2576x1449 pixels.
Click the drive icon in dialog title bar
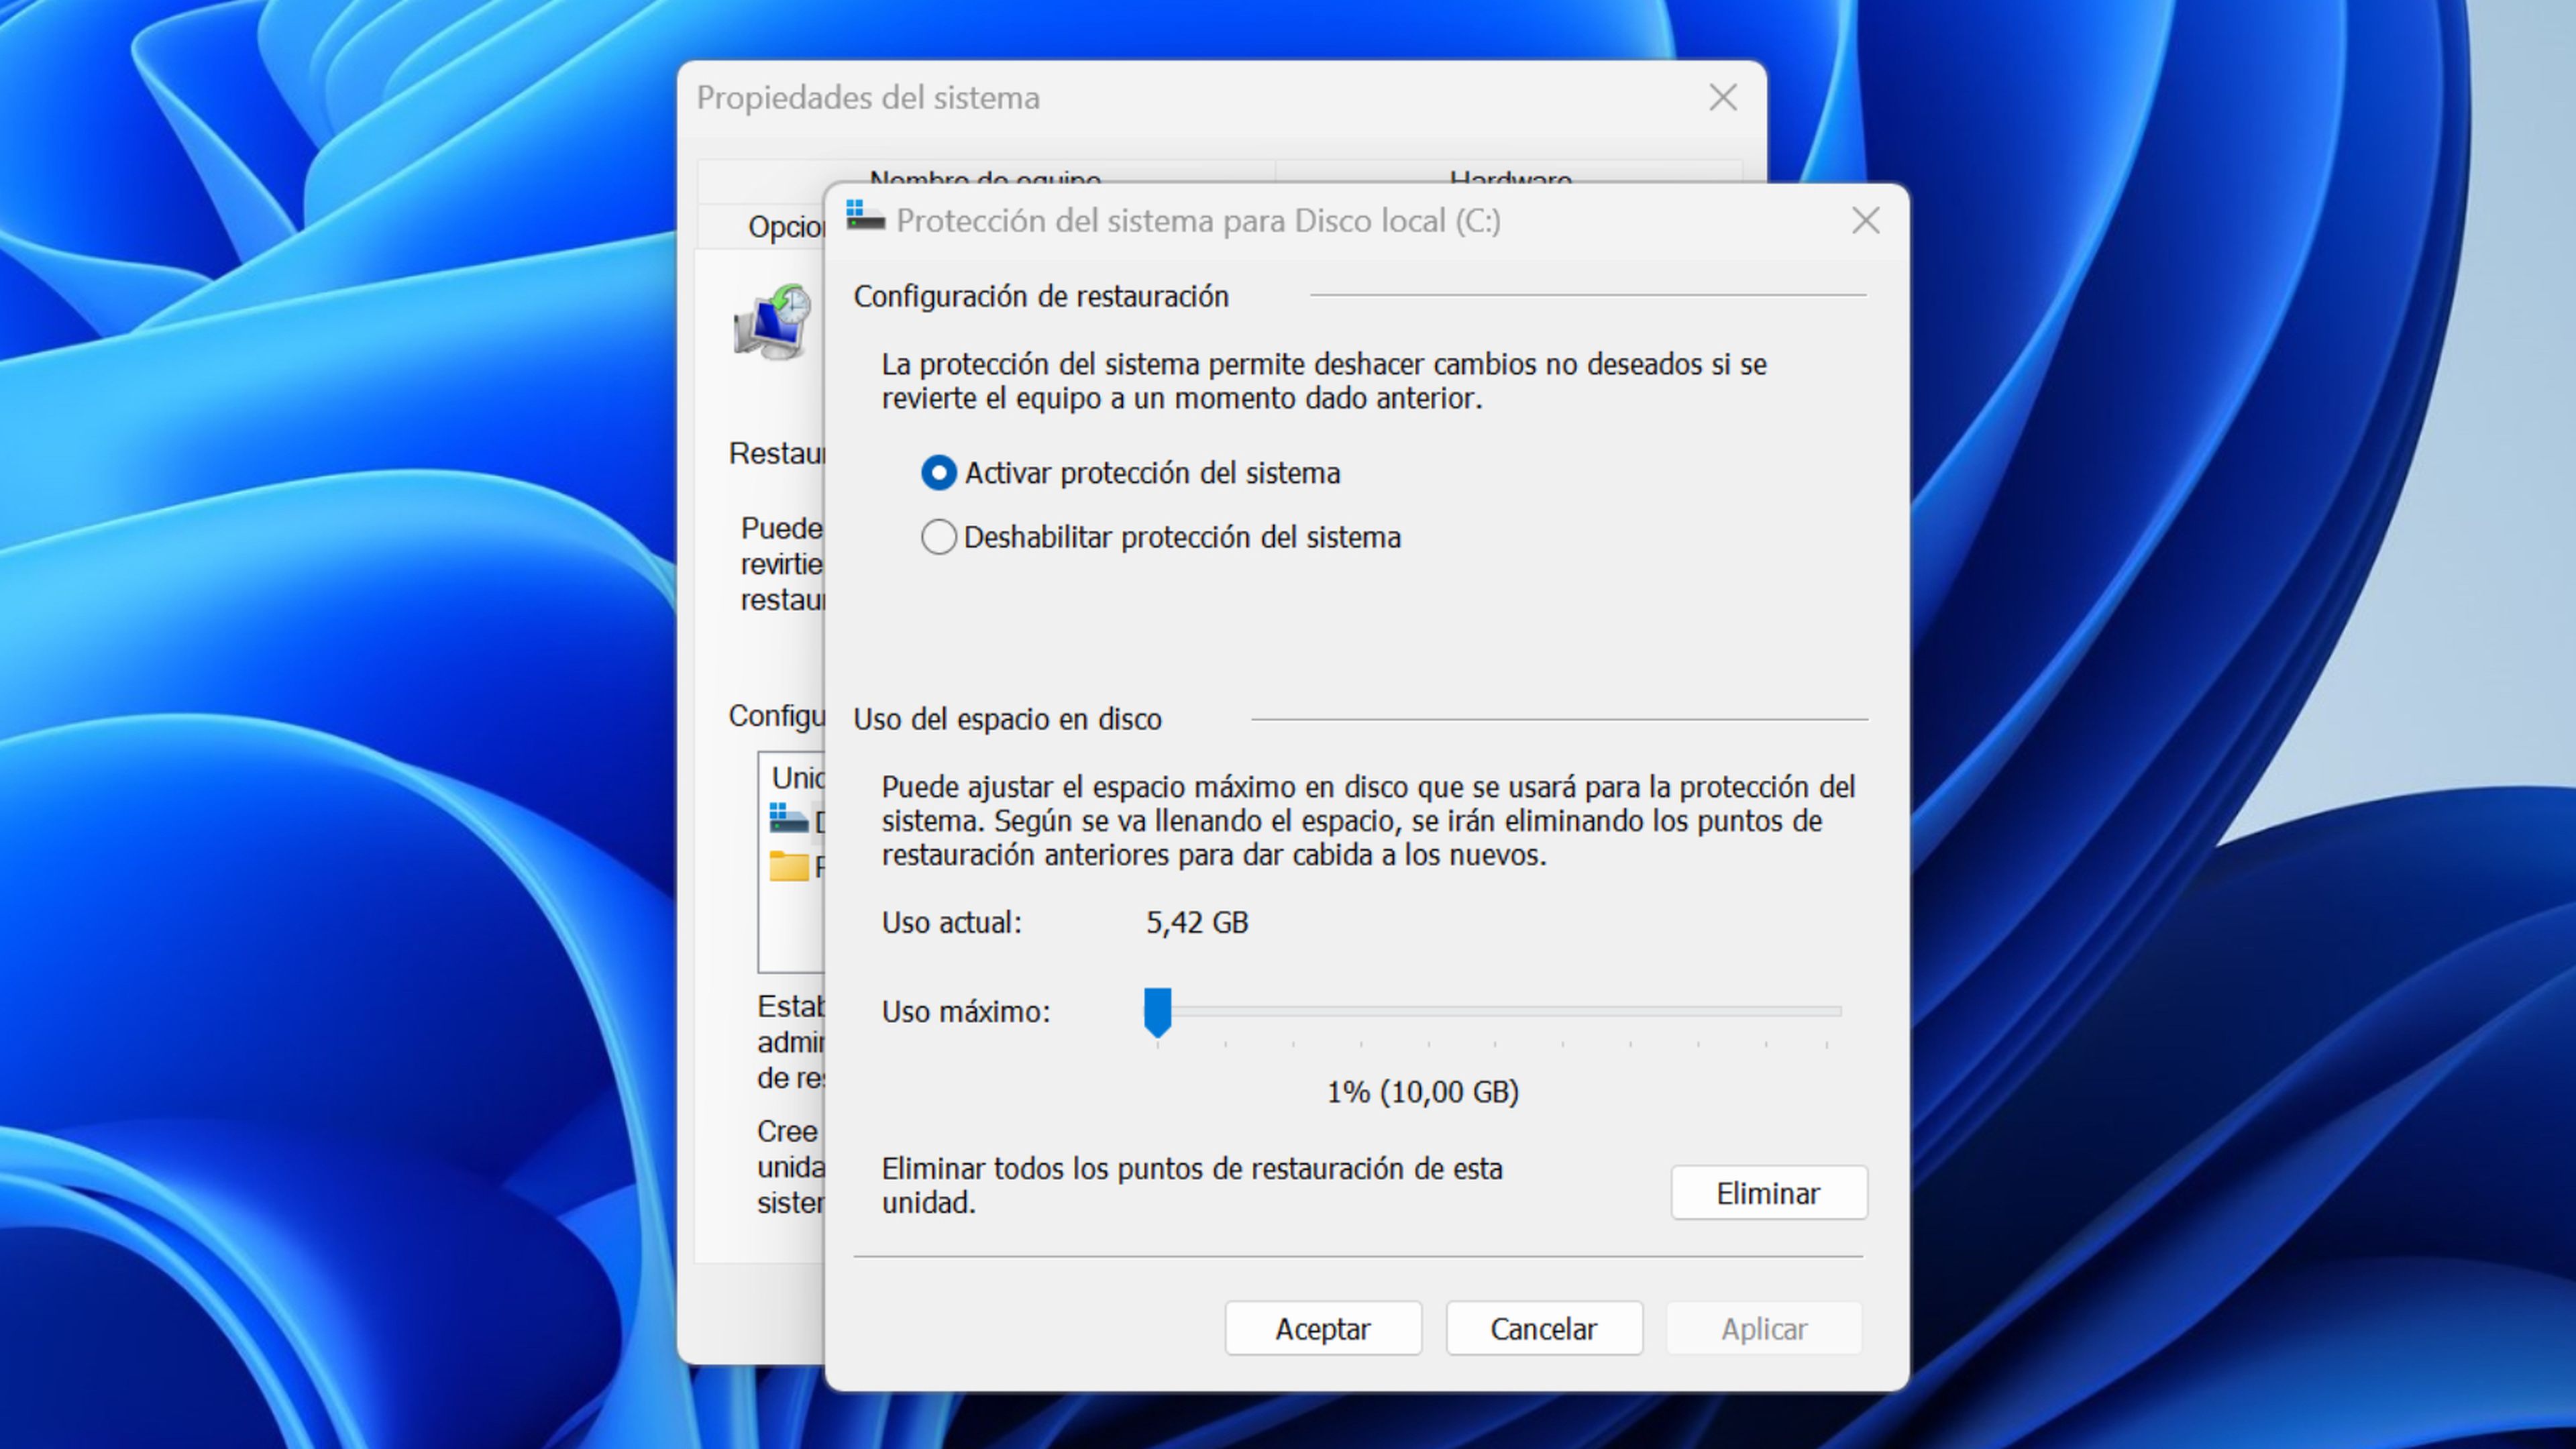tap(865, 217)
